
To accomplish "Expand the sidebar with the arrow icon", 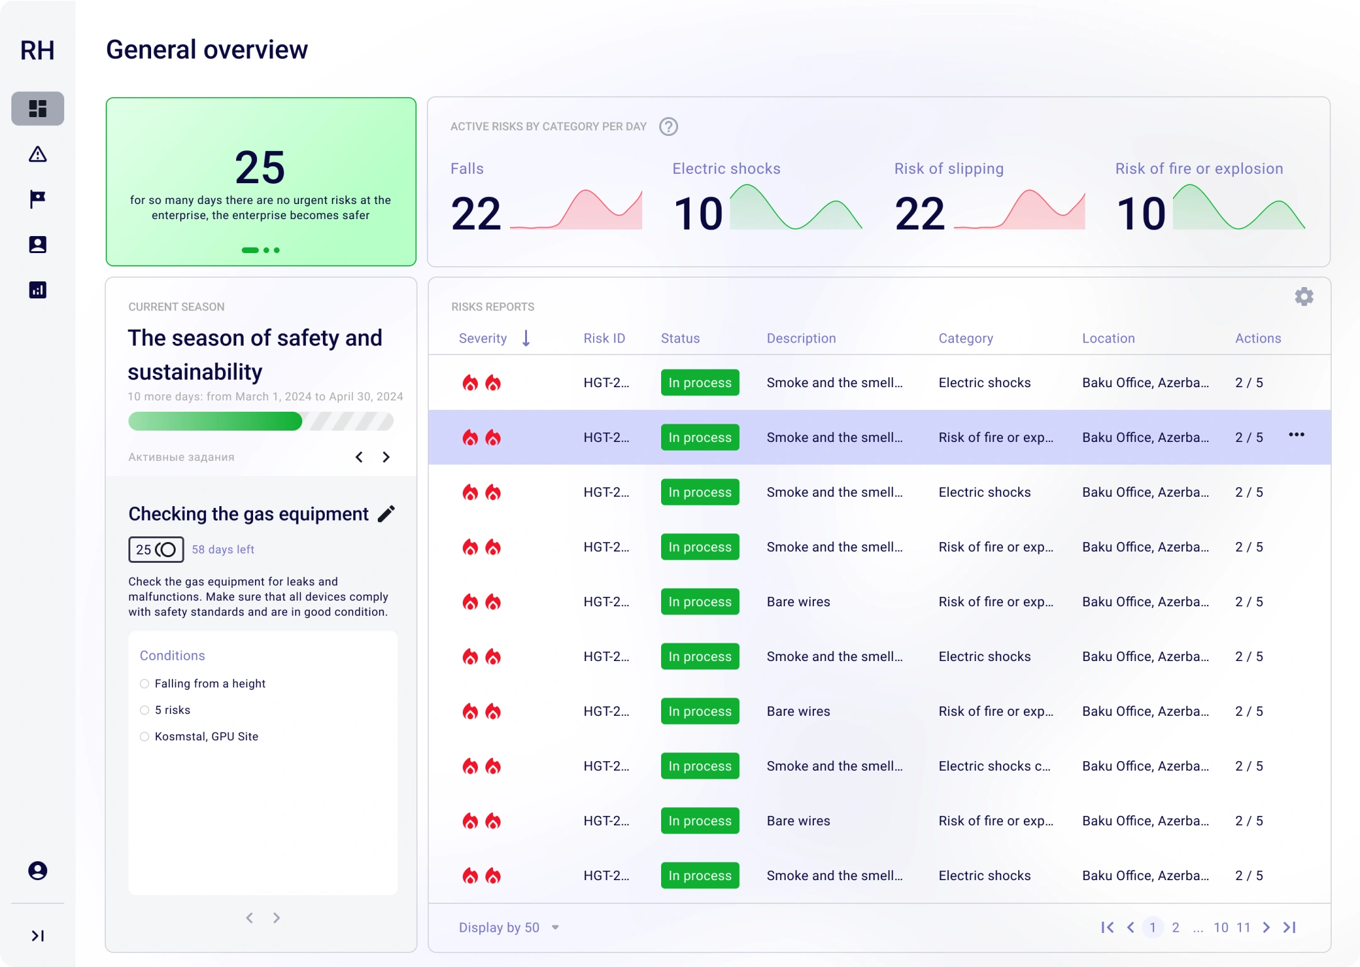I will click(x=38, y=936).
